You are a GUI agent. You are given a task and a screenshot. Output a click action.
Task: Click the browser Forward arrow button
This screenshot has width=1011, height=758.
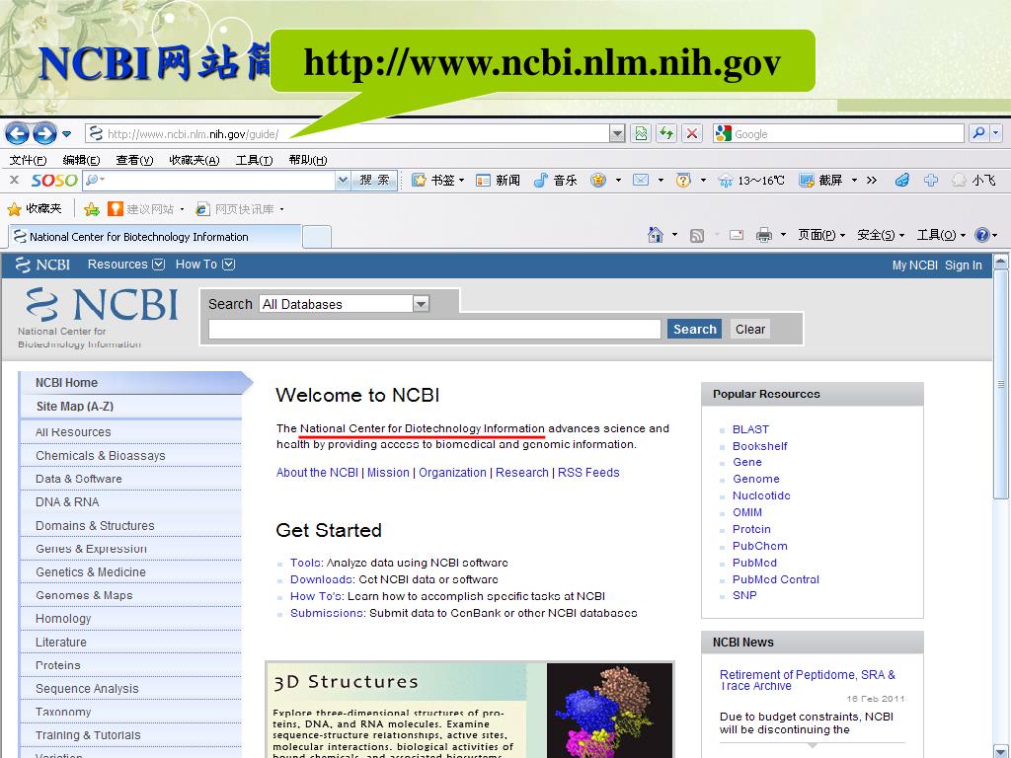click(x=44, y=133)
